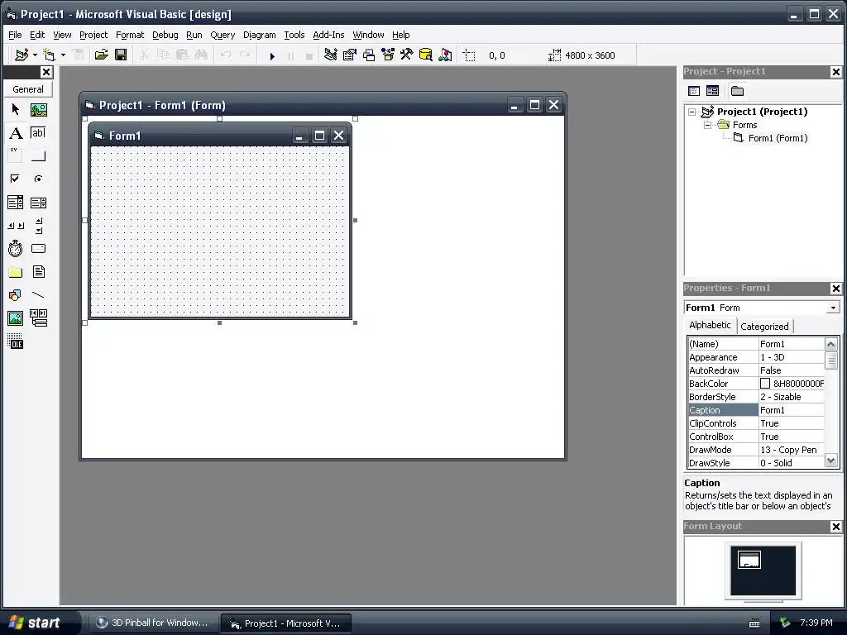Open the Add Form dropdown arrow

(63, 55)
